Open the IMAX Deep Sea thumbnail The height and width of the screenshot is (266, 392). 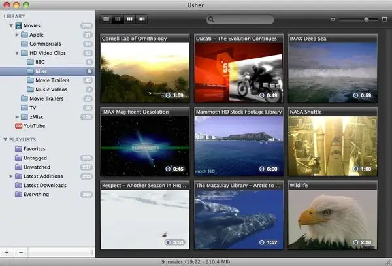[x=333, y=73]
